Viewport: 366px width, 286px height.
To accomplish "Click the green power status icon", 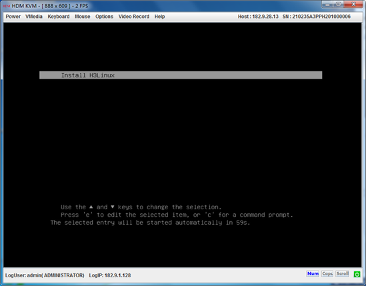I will pos(357,274).
